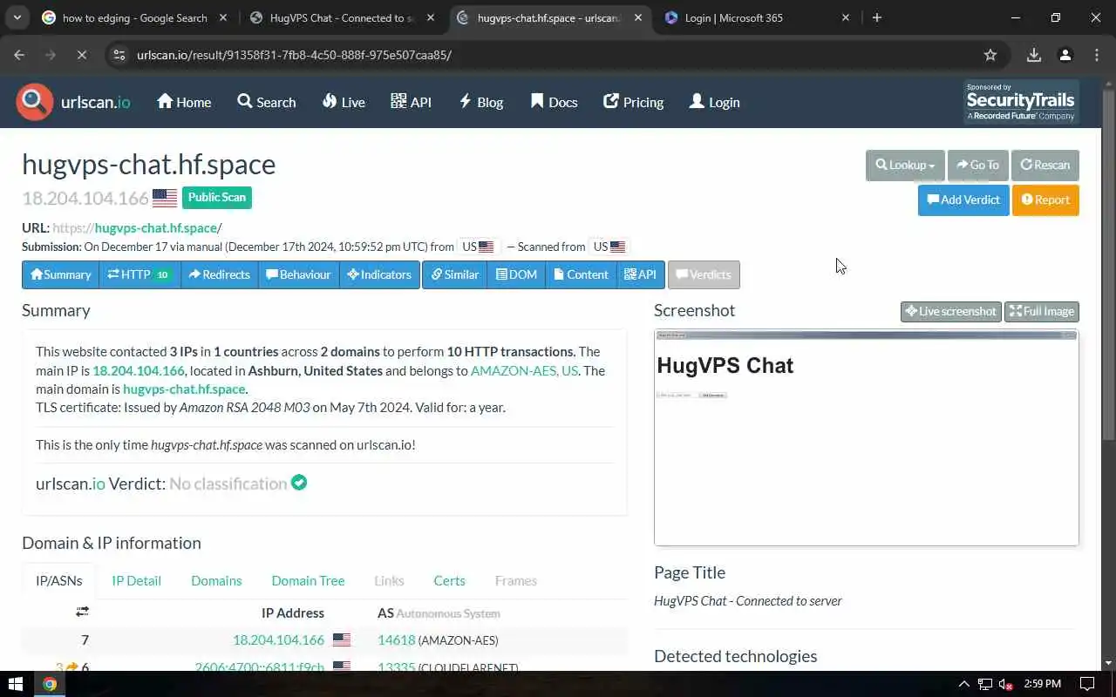Open a new browser tab
1116x697 pixels.
877,17
